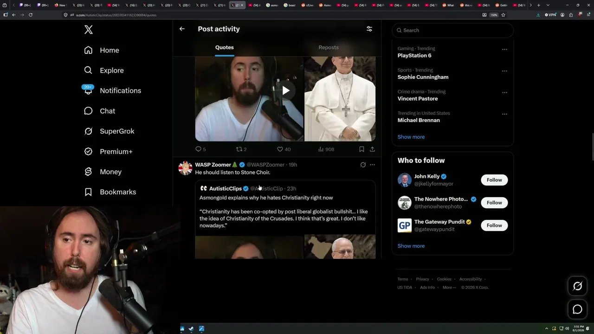Share the post with 40 likes
The image size is (594, 334).
tap(372, 149)
